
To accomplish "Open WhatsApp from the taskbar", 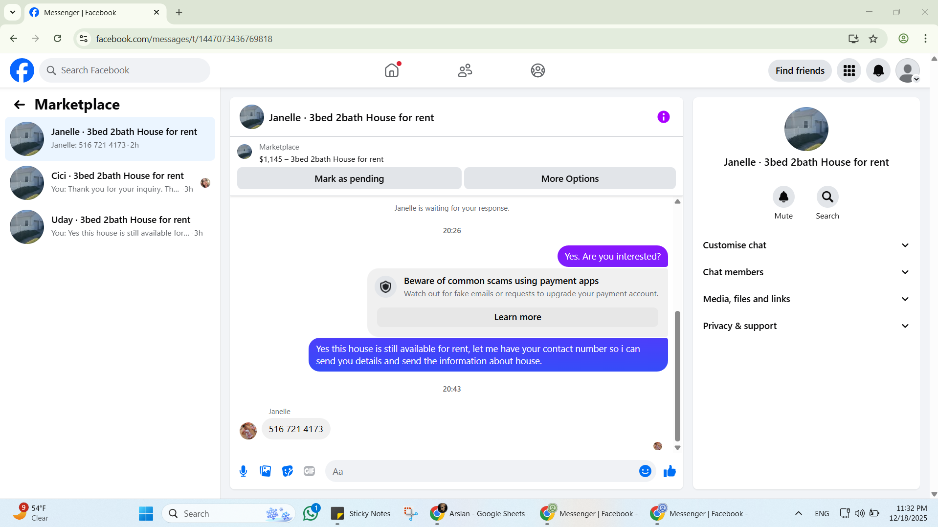I will coord(311,513).
